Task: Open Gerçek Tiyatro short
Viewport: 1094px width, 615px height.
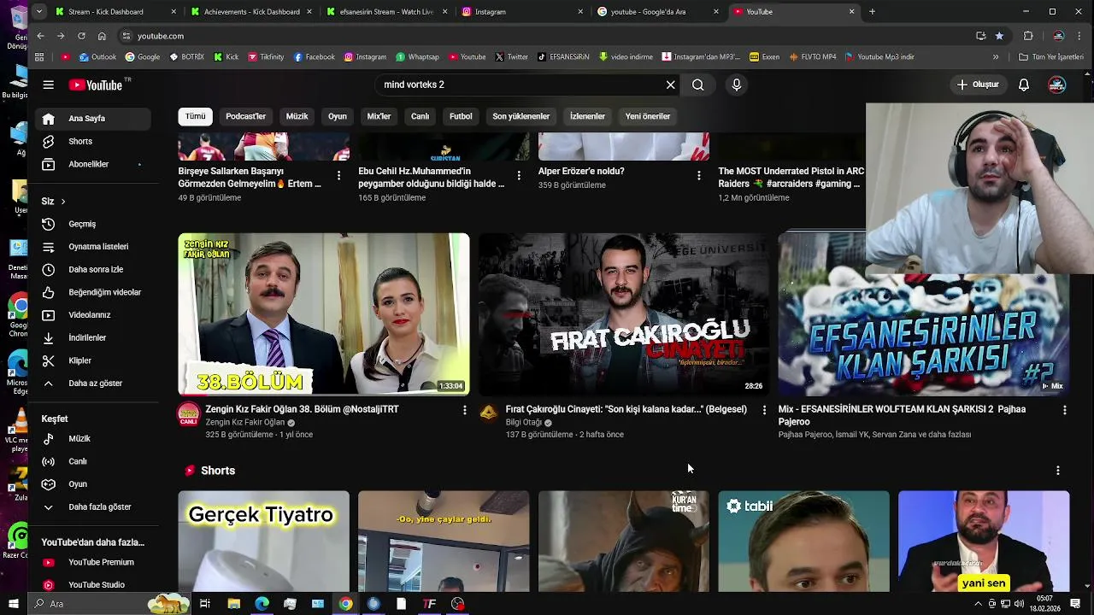Action: point(264,541)
